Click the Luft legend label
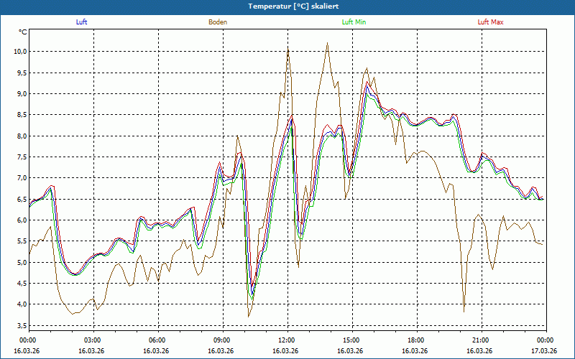 (82, 22)
